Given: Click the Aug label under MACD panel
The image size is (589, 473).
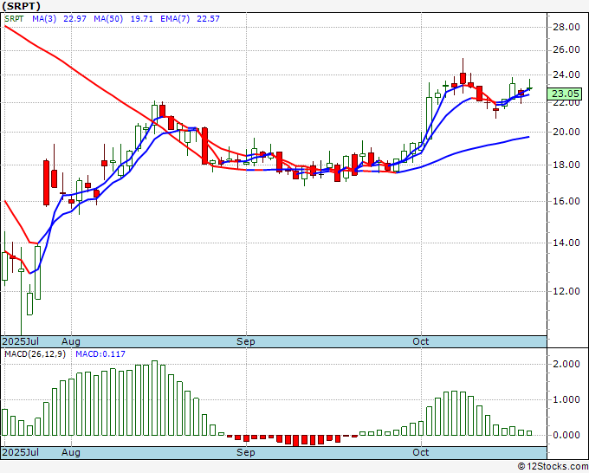Looking at the screenshot, I should tap(71, 452).
